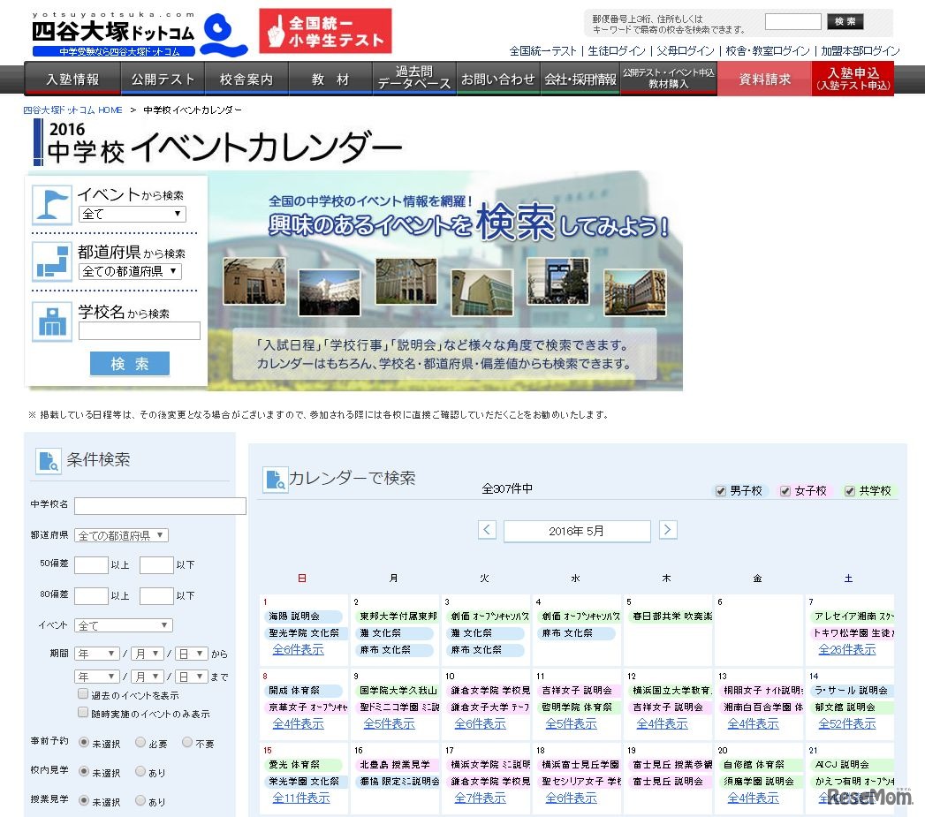925x817 pixels.
Task: Click the next month arrow icon
Action: pyautogui.click(x=668, y=530)
